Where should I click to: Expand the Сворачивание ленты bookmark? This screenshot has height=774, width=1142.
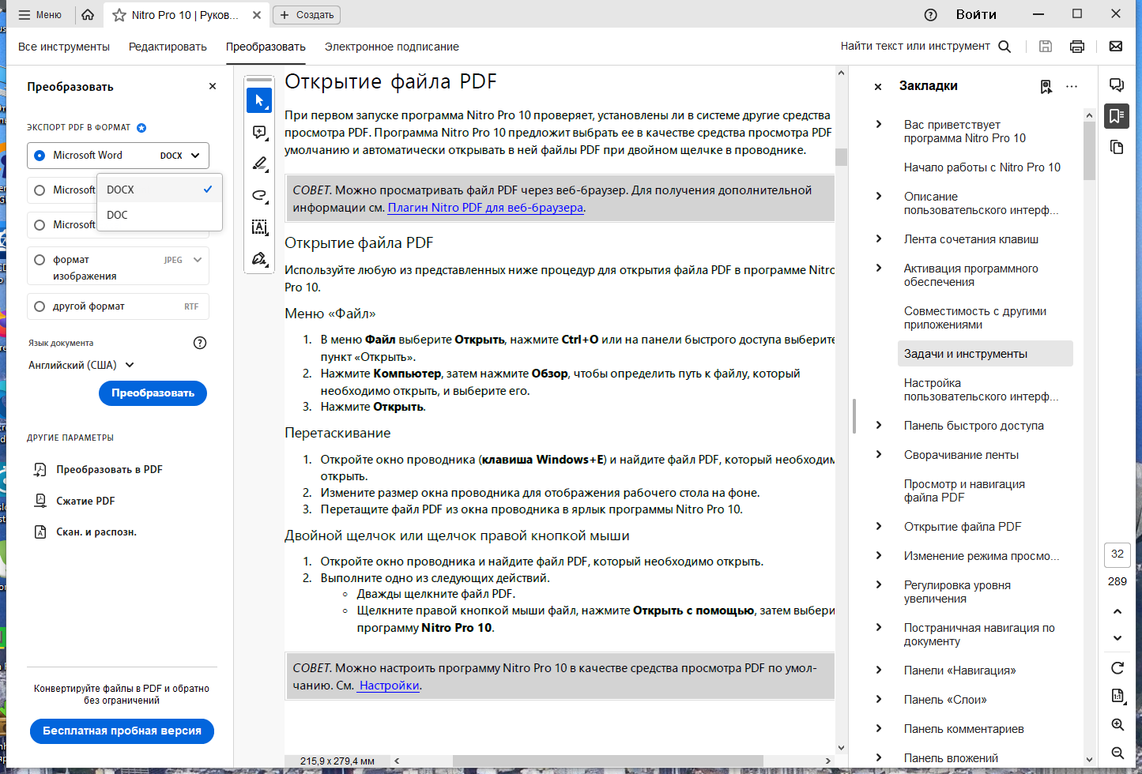point(879,454)
